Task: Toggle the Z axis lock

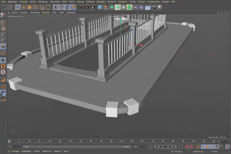Action: click(67, 7)
